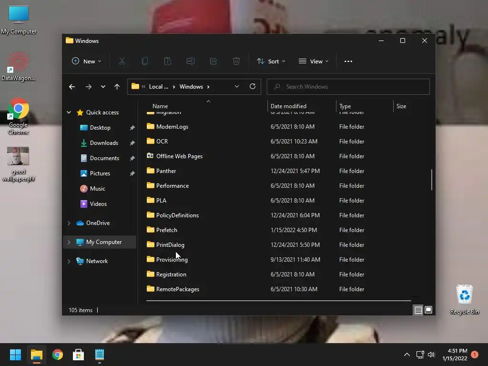Open the clock and date flyout
This screenshot has width=488, height=366.
coord(455,355)
